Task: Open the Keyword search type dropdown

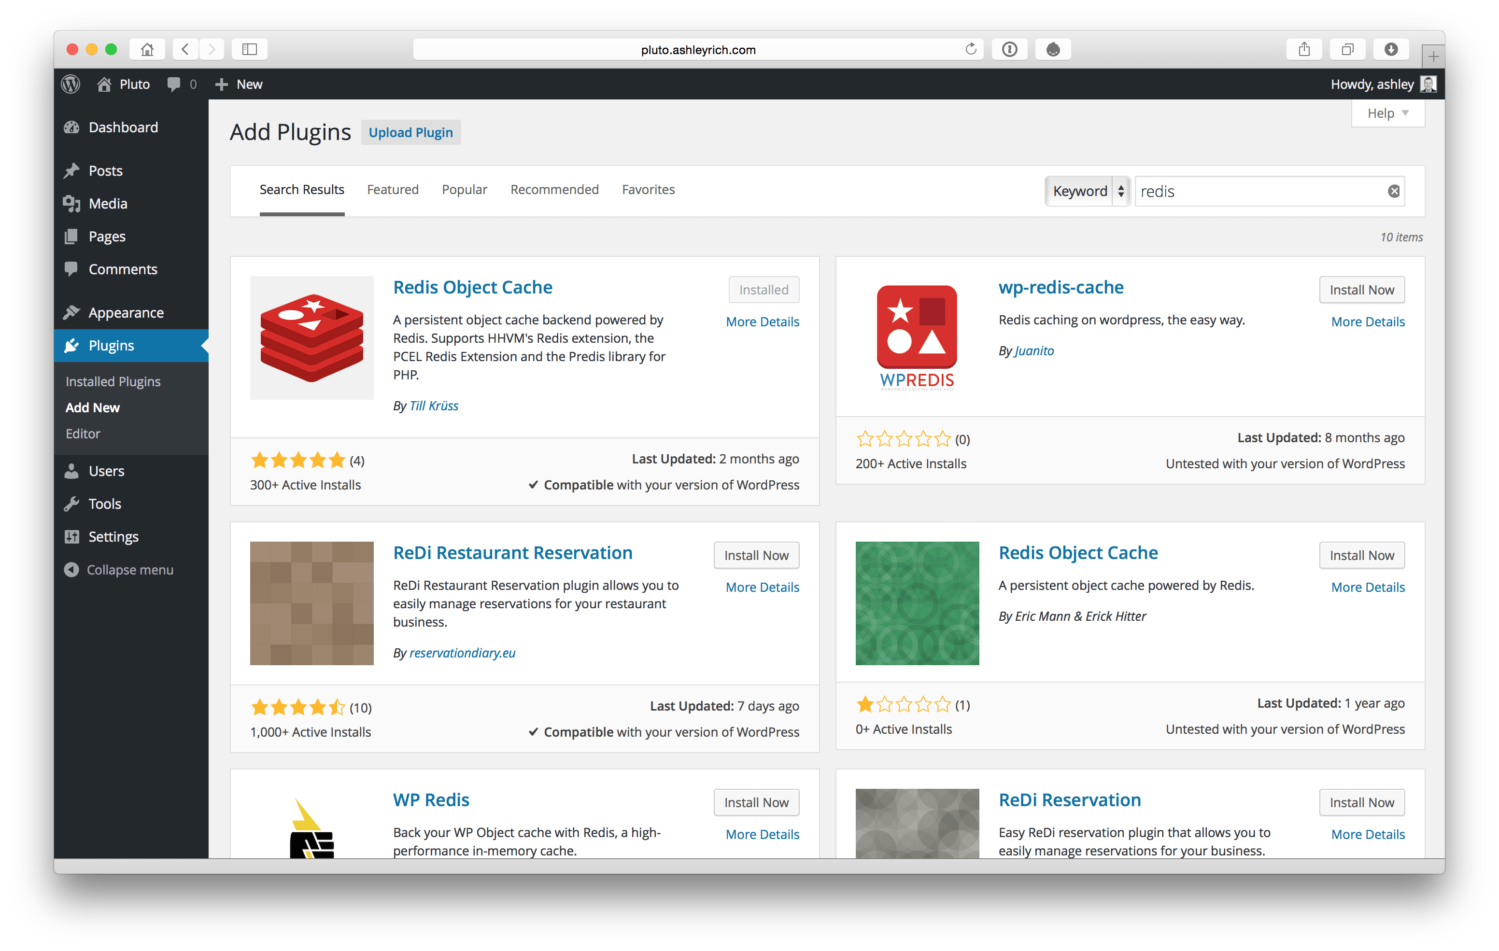Action: point(1087,191)
